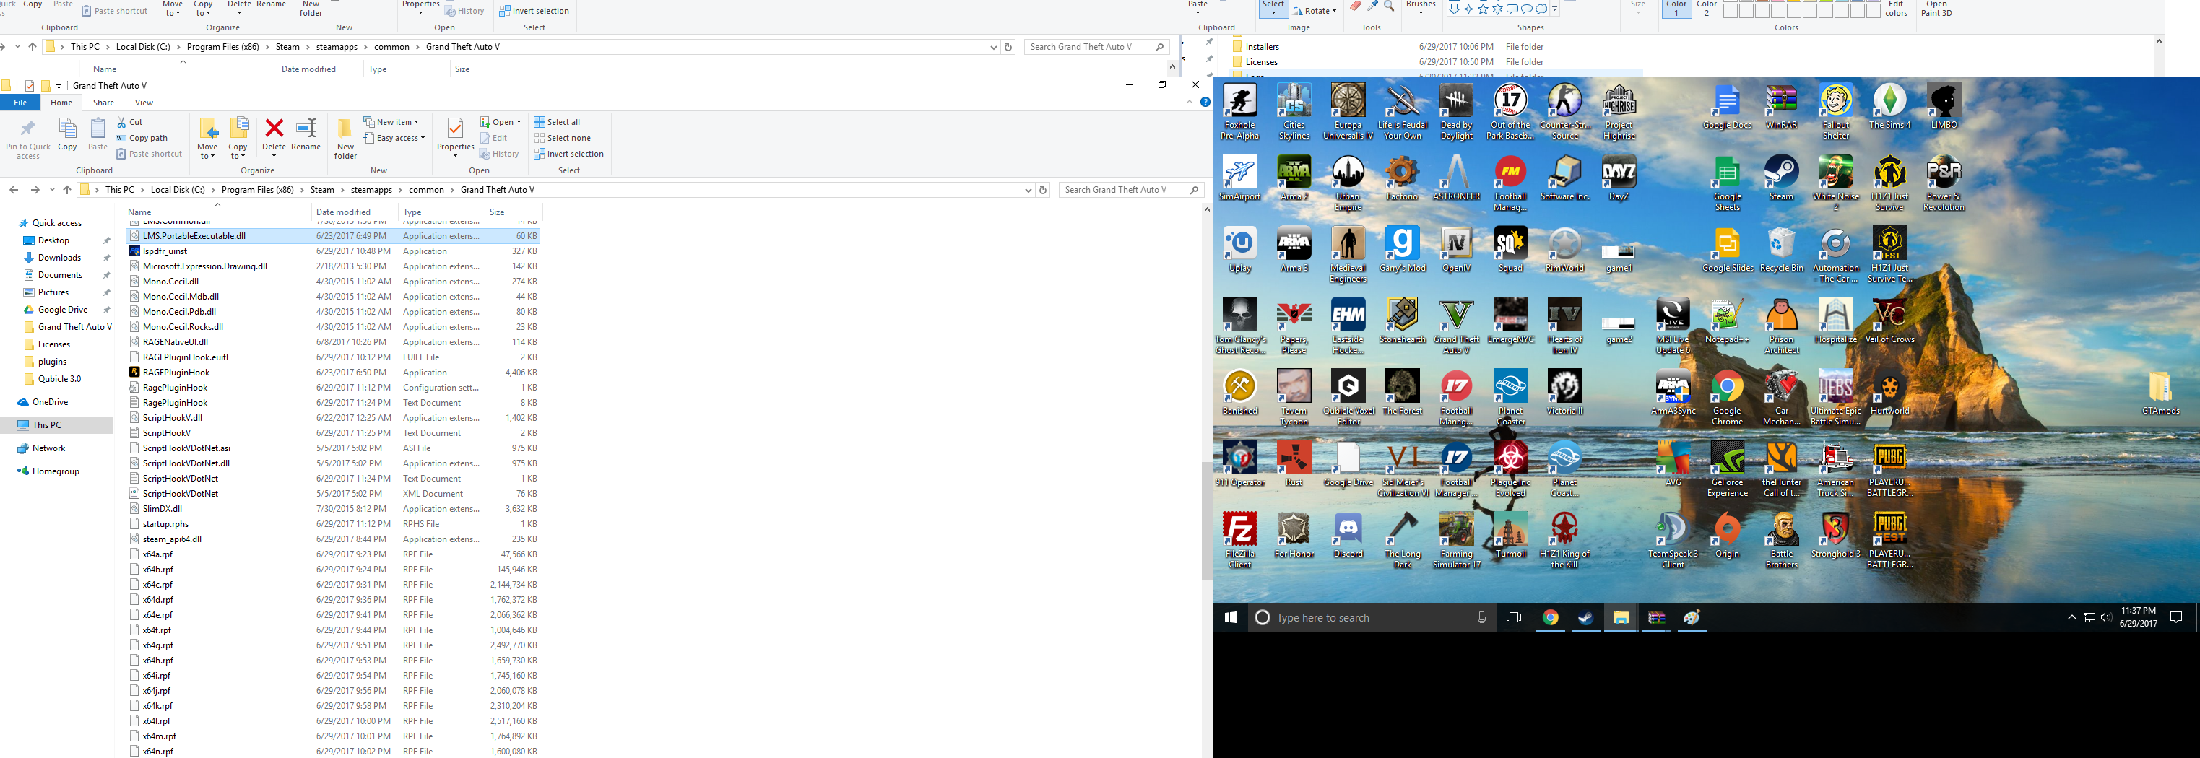
Task: Select the Origin desktop shortcut
Action: 1727,535
